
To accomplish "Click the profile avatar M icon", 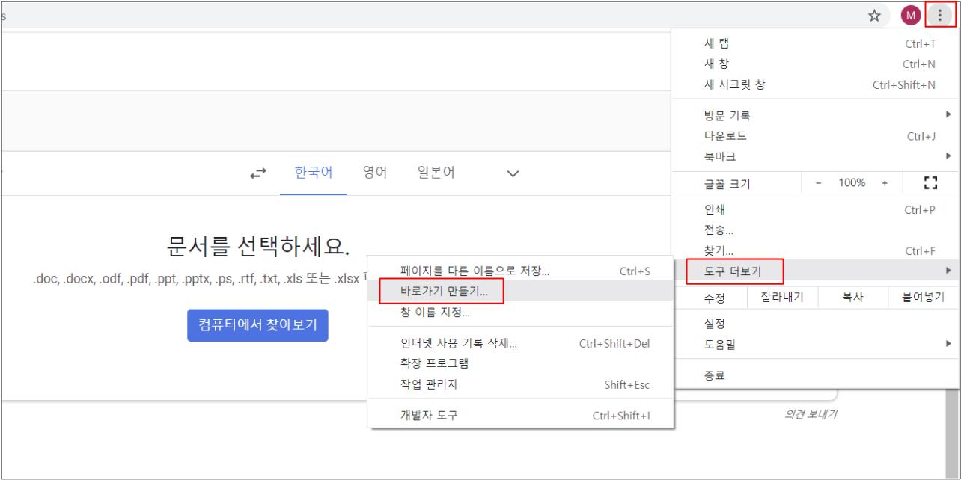I will pyautogui.click(x=910, y=14).
